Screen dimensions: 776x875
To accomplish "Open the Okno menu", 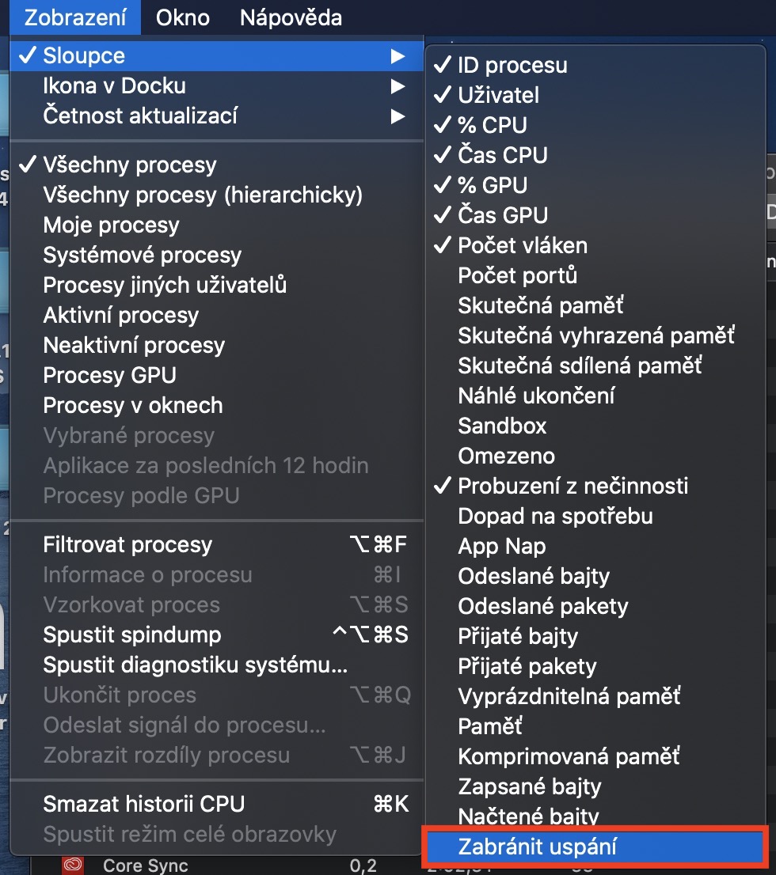I will coord(183,17).
